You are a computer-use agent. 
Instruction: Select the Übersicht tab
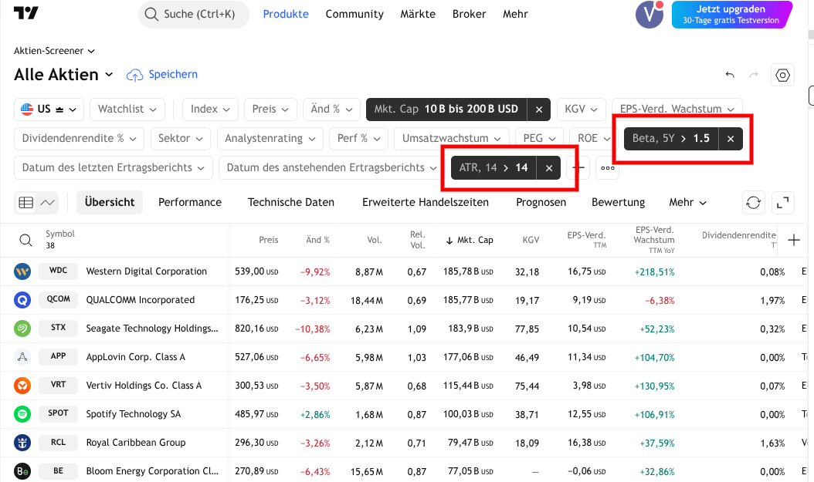pos(110,203)
